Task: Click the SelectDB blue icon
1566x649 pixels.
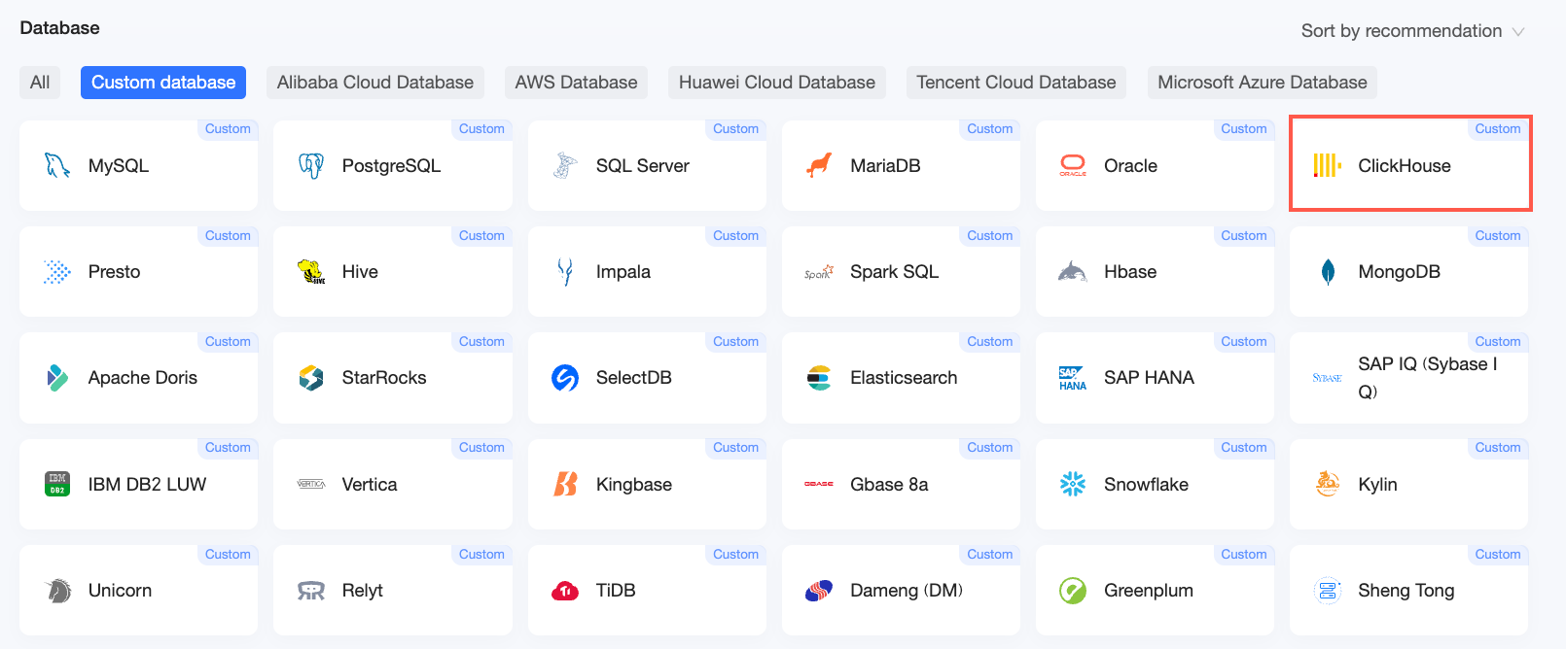Action: 565,378
